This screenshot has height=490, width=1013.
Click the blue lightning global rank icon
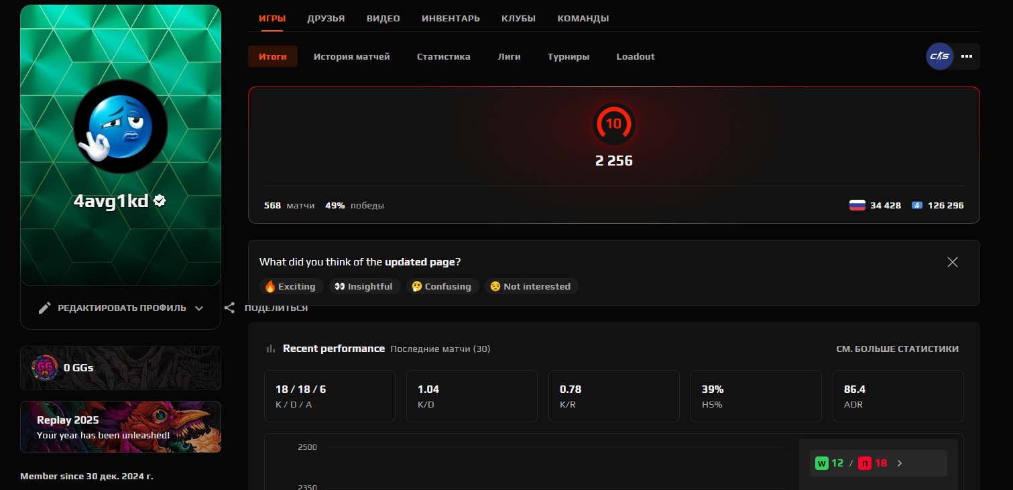click(917, 205)
